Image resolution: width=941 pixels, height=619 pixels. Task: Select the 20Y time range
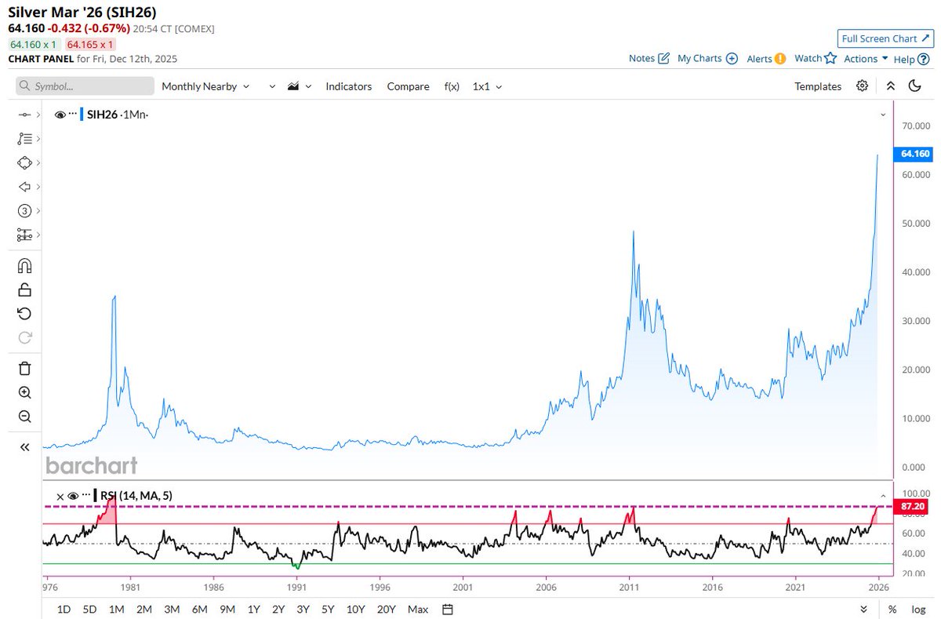point(386,609)
